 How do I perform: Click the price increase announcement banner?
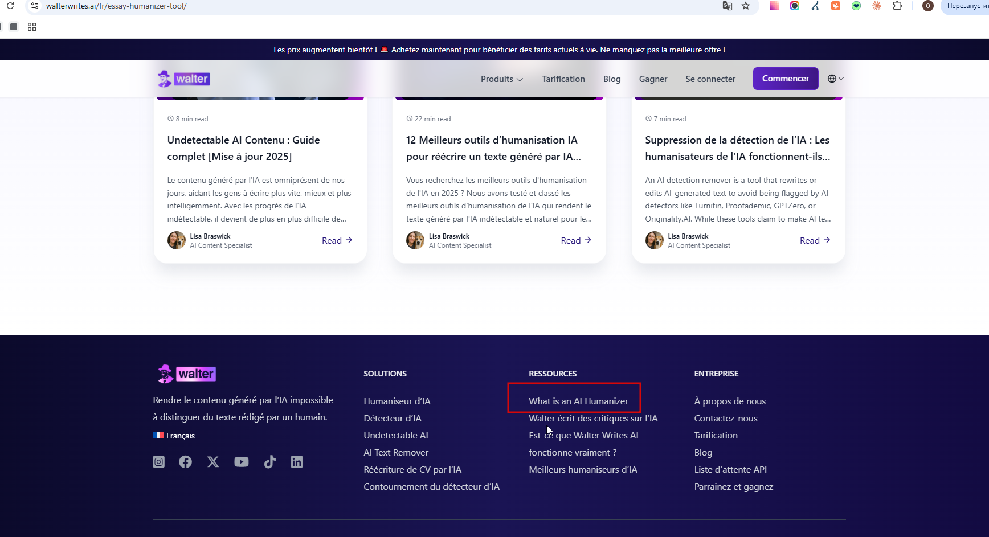pos(494,50)
